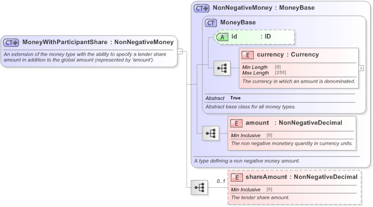The height and width of the screenshot is (207, 373).
Task: Click 'Abstract base class for all money types.'
Action: pyautogui.click(x=250, y=107)
